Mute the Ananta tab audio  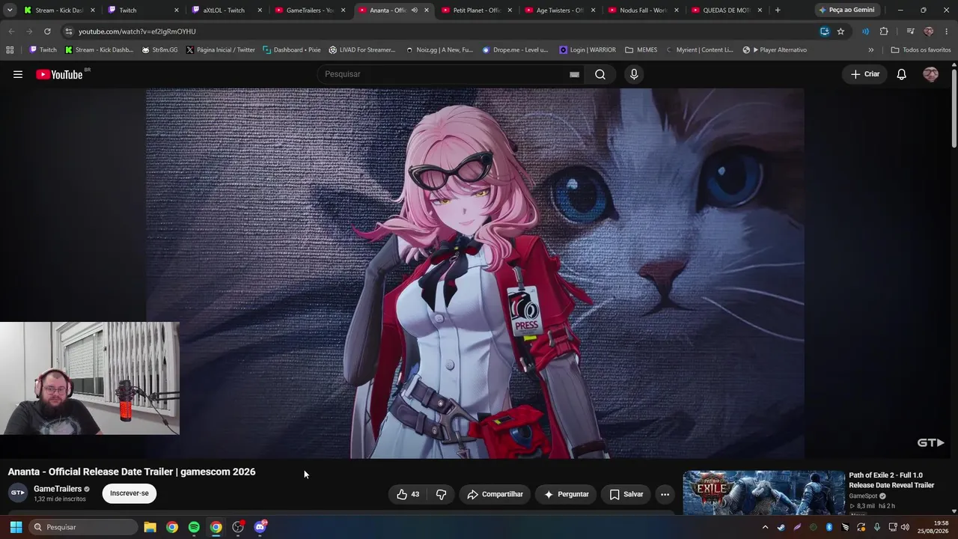[414, 10]
